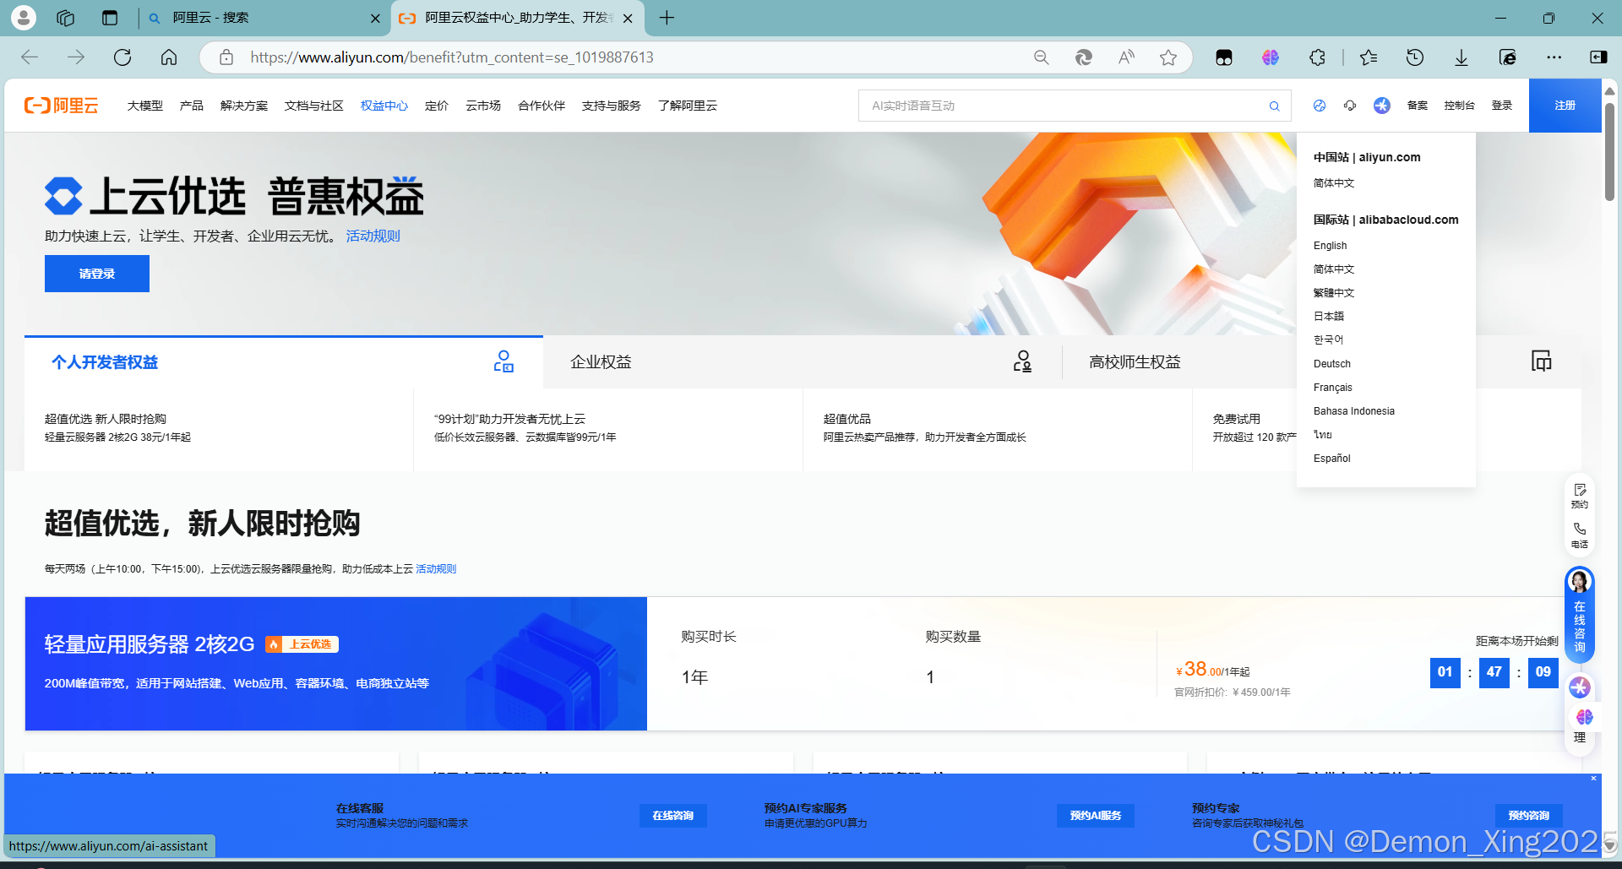1622x869 pixels.
Task: Open the browser settings three-dot menu
Action: pos(1554,57)
